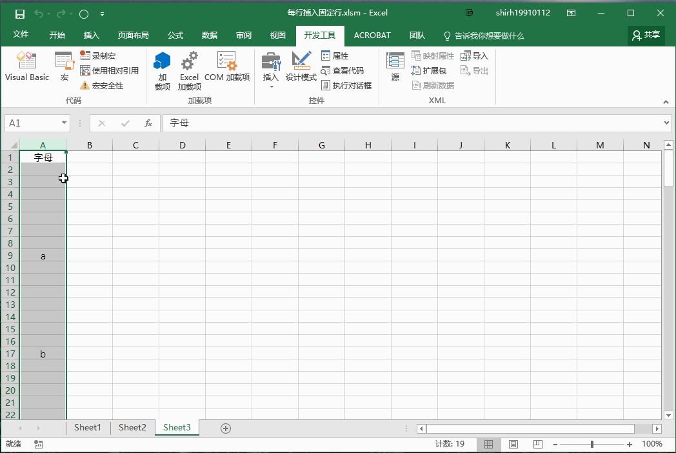Customize the Quick Access Toolbar dropdown
This screenshot has width=676, height=453.
(102, 14)
